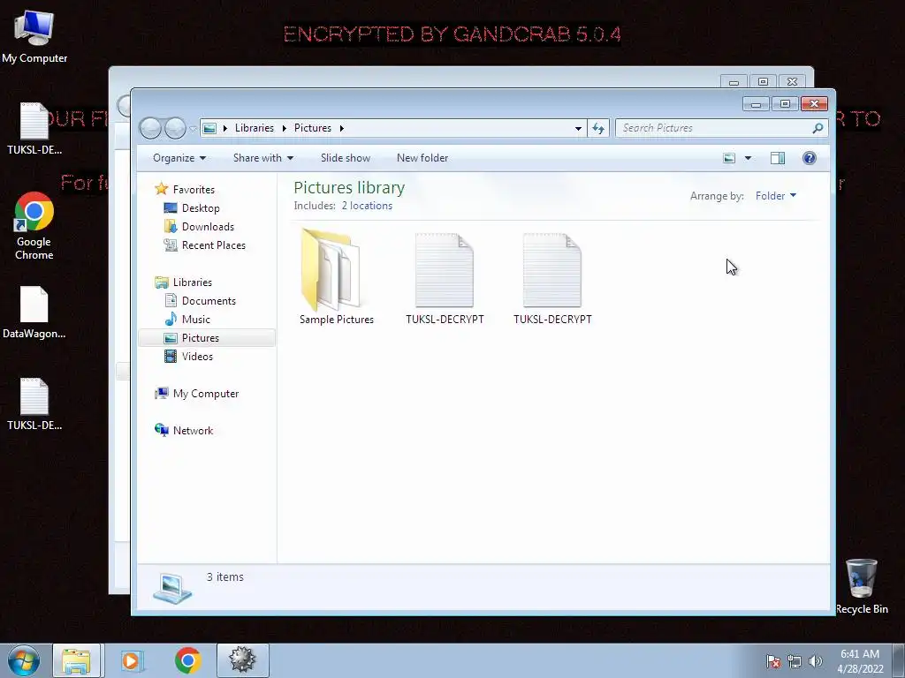
Task: Select the first TUKSL-DECRYPT file
Action: (445, 278)
